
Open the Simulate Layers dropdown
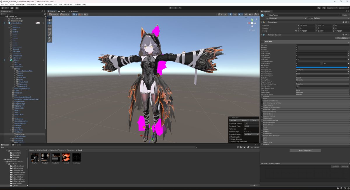[x=251, y=134]
